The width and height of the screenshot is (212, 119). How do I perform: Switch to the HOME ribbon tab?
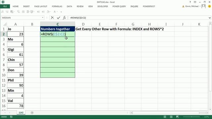(16, 6)
